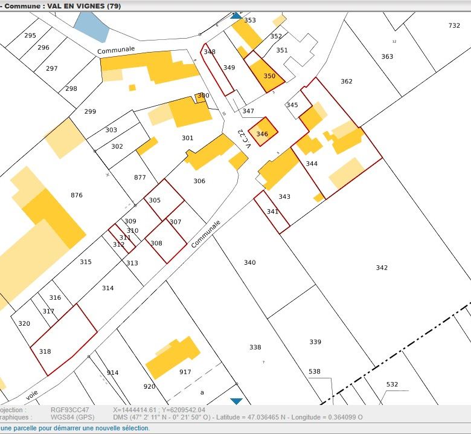Click the blue water polygon
The width and height of the screenshot is (471, 434).
point(91,27)
